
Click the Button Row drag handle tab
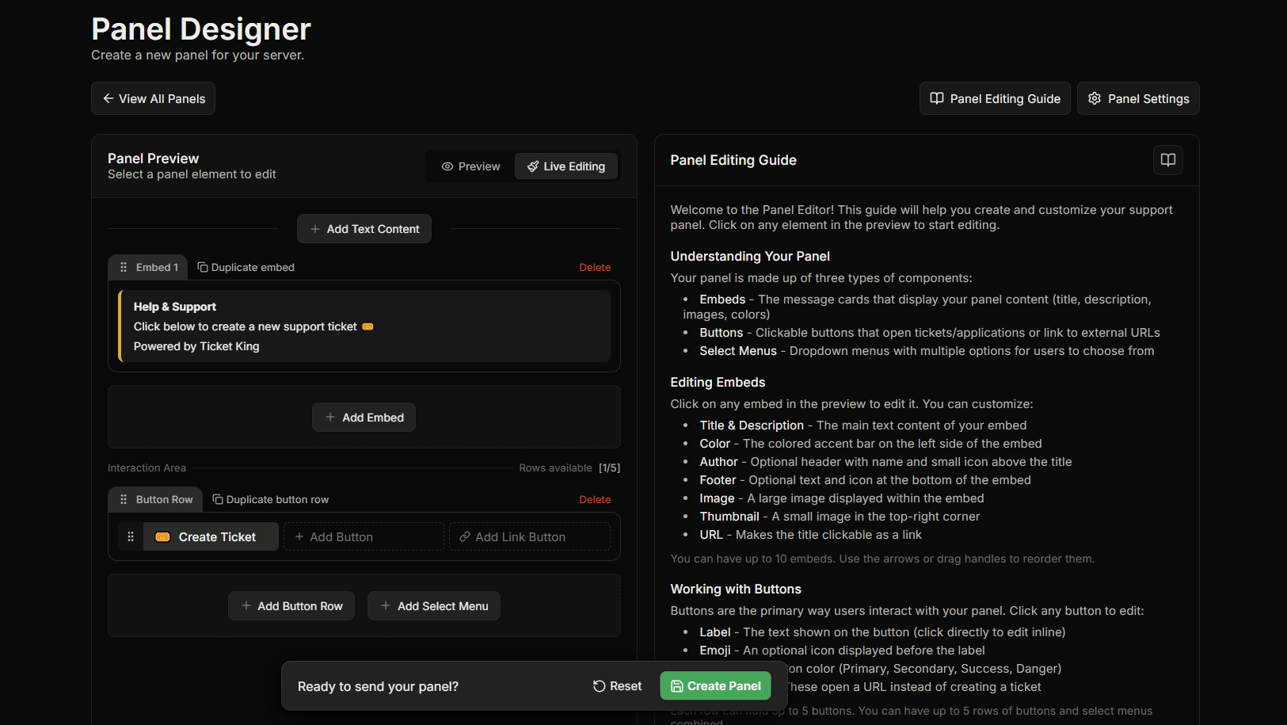(x=155, y=499)
